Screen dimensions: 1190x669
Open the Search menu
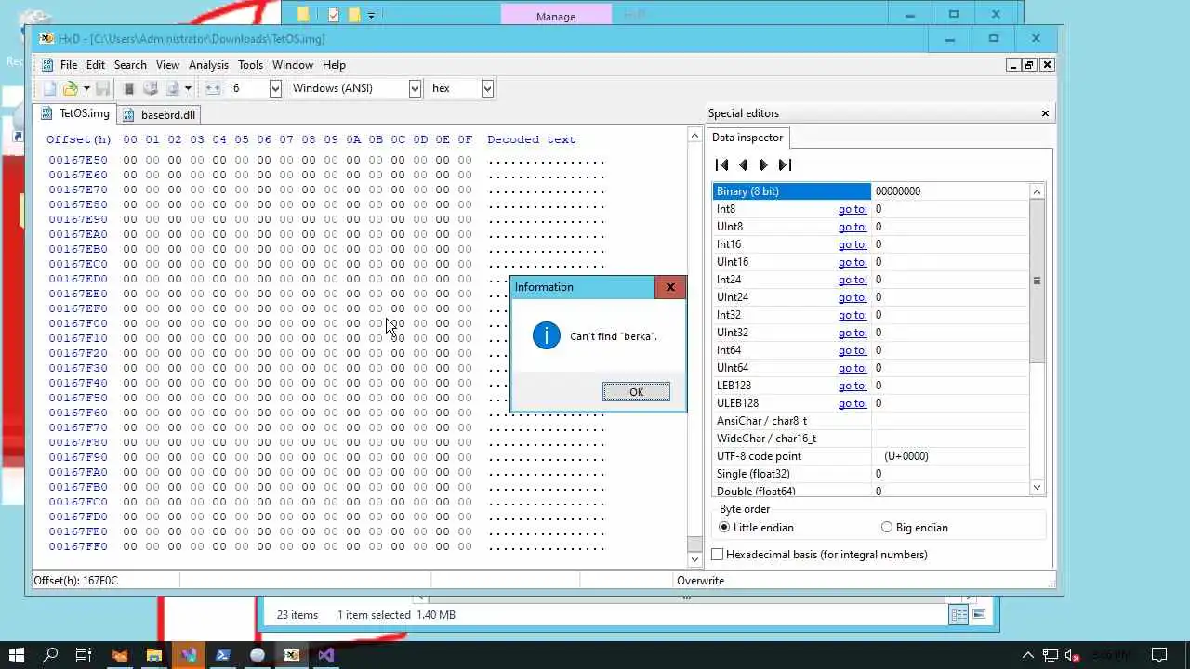(x=130, y=65)
